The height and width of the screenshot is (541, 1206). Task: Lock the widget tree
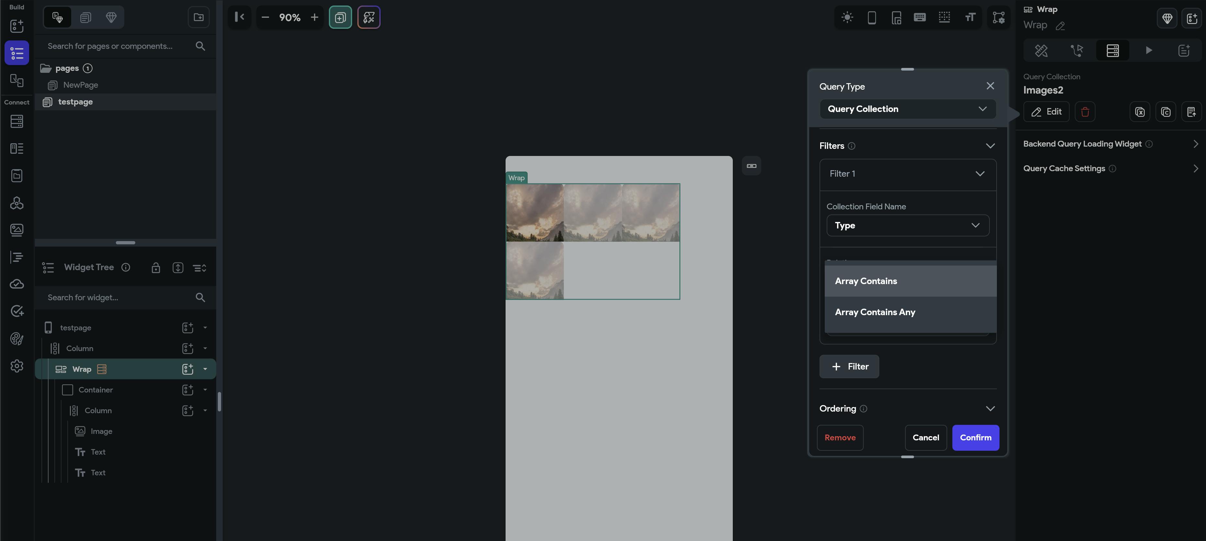point(156,268)
